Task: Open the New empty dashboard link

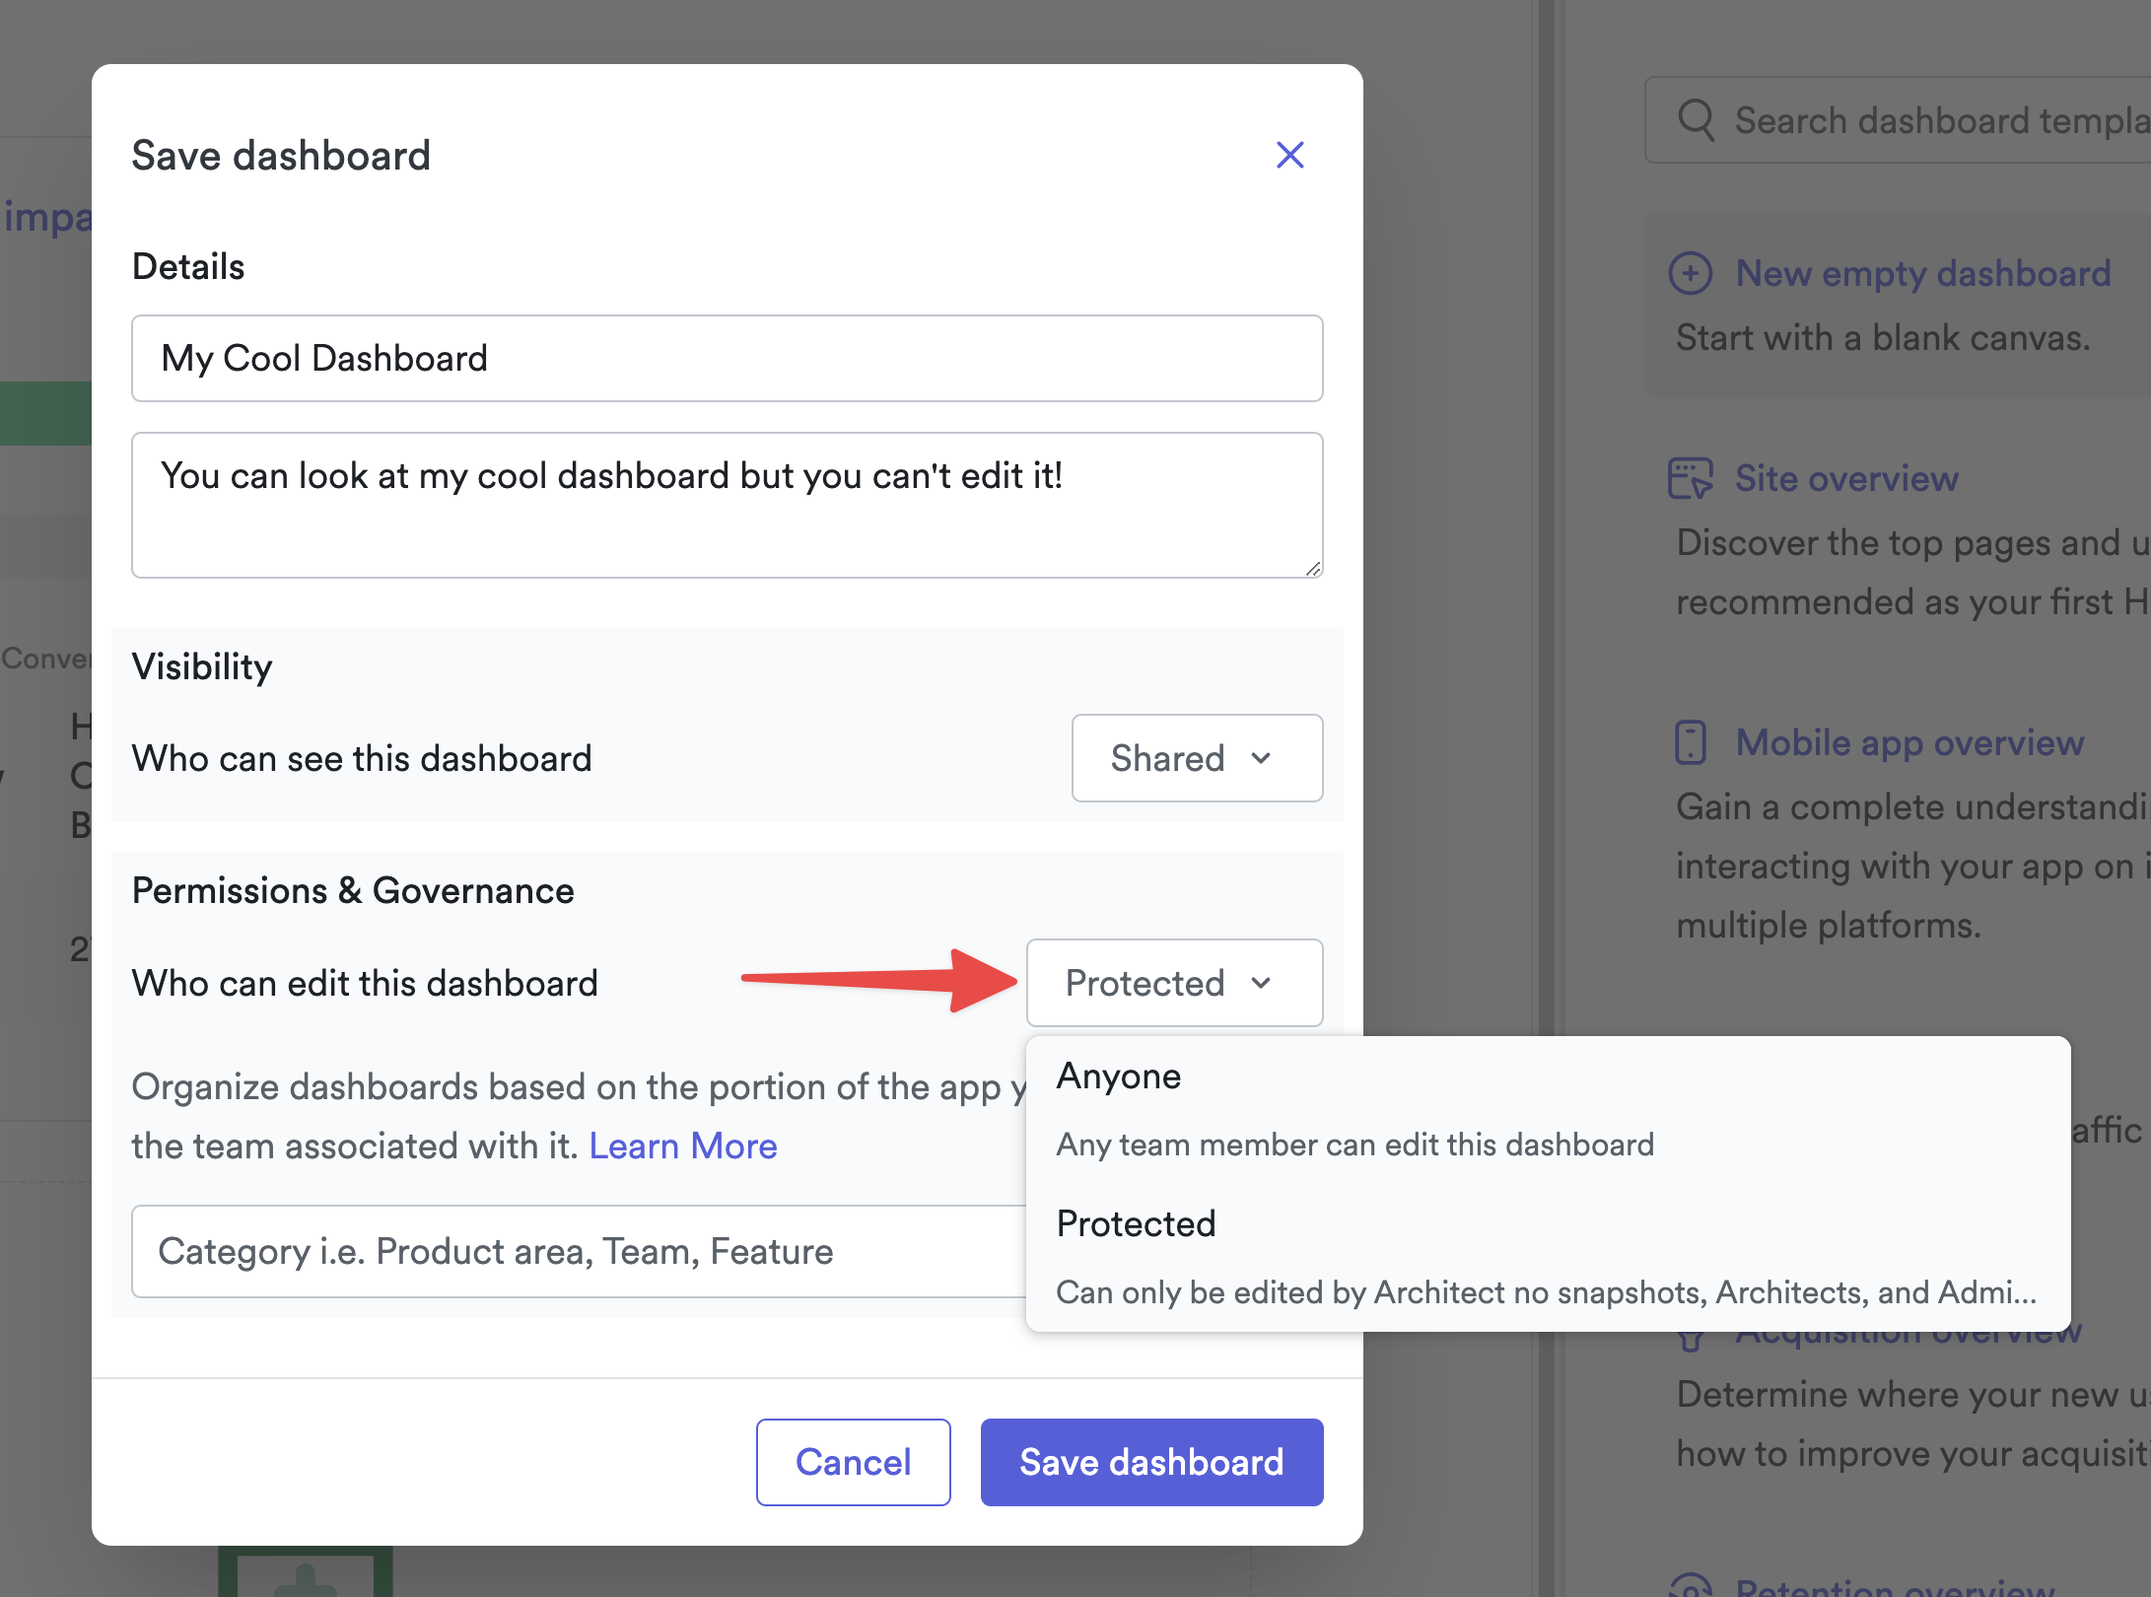Action: pos(1922,273)
